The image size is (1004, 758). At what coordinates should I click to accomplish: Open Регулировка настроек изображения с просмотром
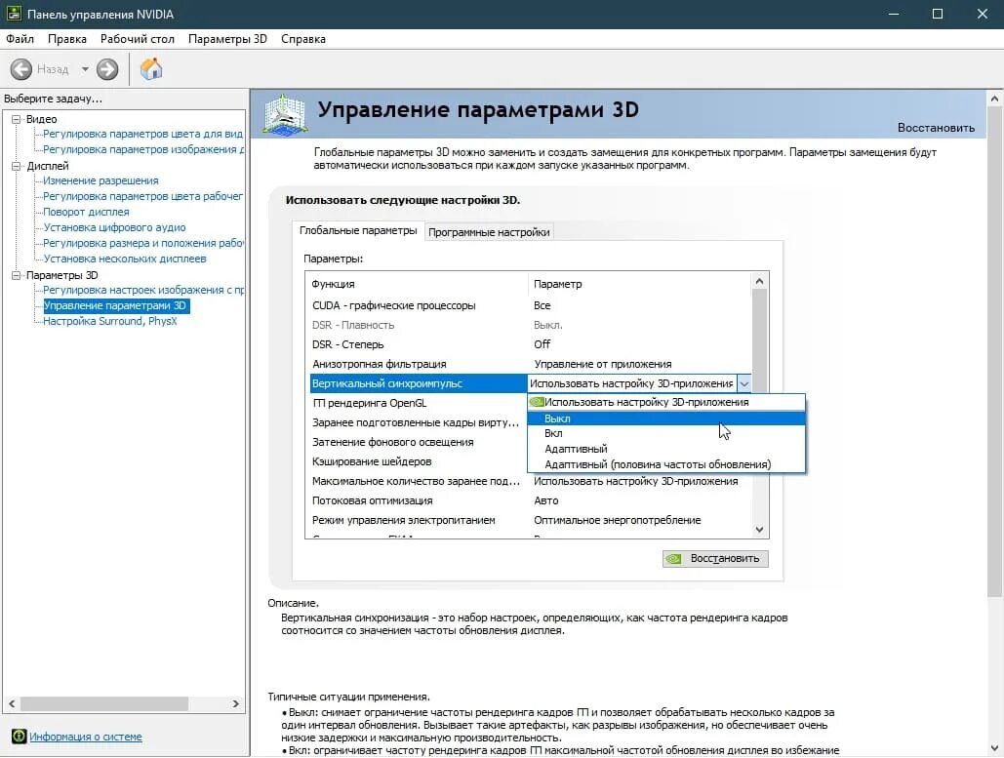point(143,290)
